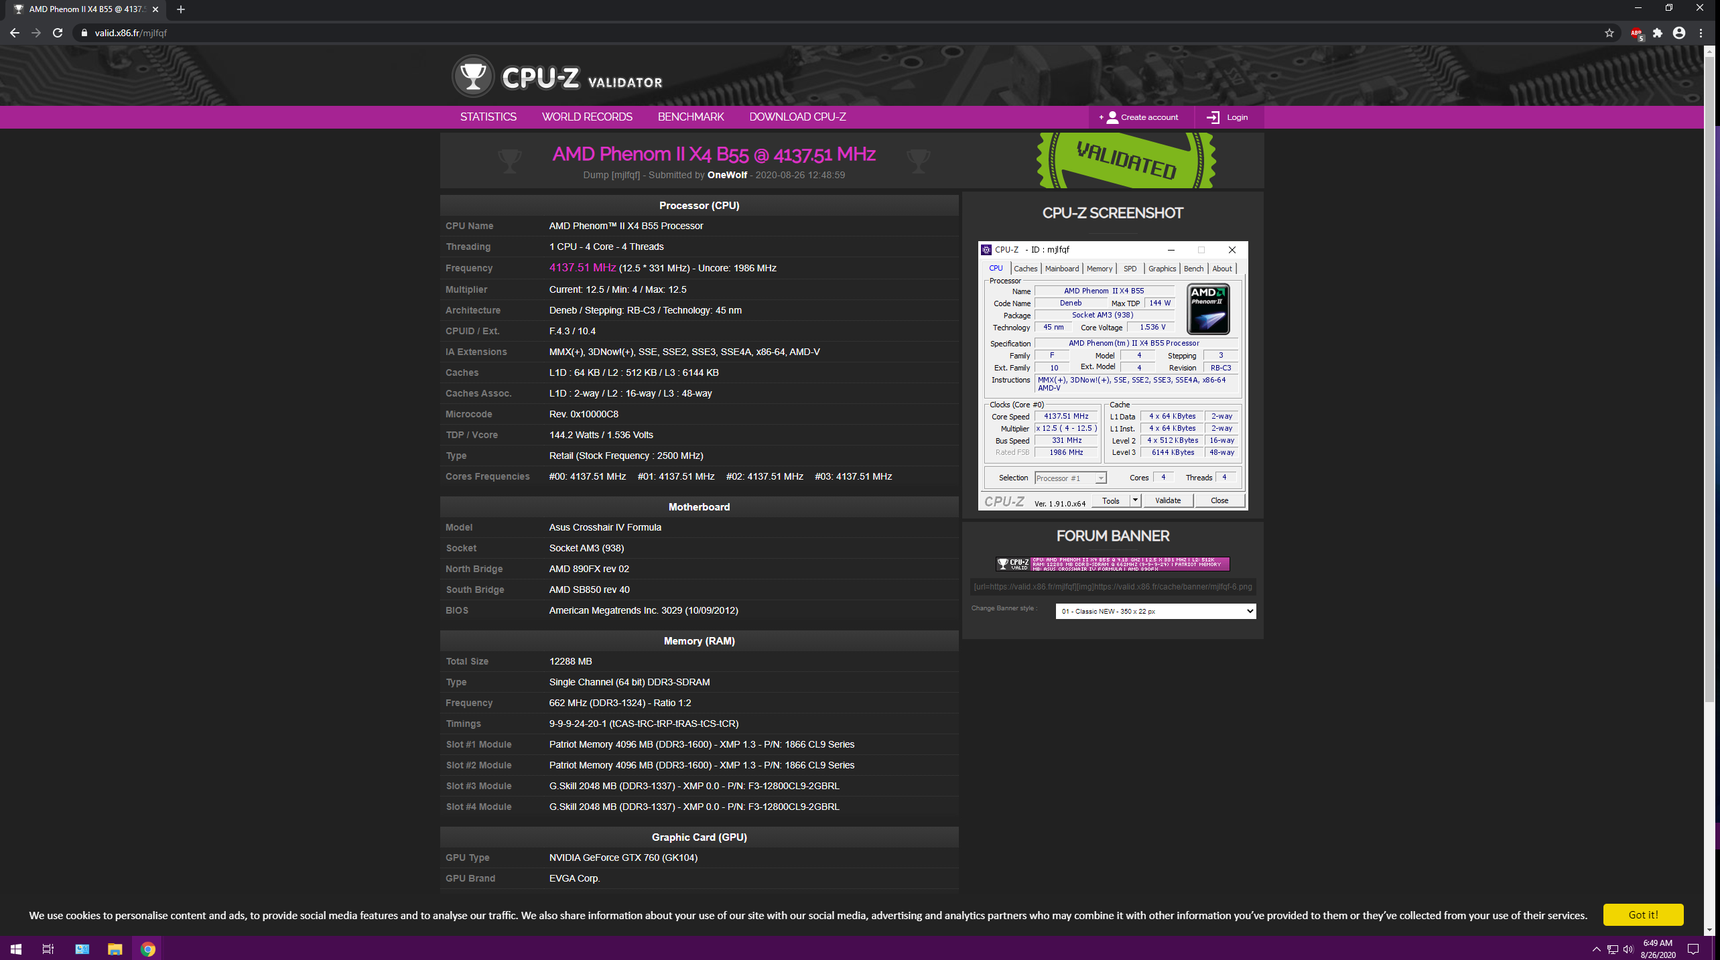Click the Login arrow icon

coord(1213,117)
